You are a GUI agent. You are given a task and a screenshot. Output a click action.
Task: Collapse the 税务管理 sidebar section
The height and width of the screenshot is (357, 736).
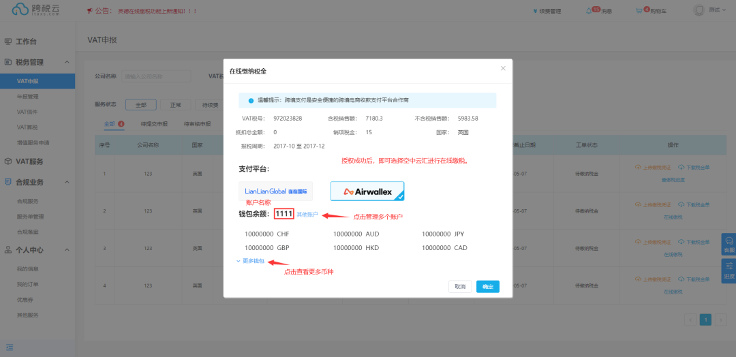[x=67, y=63]
